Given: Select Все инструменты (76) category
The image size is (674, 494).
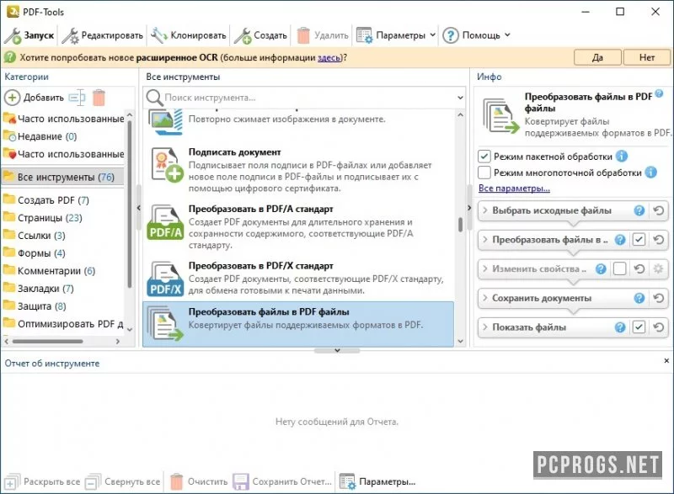Looking at the screenshot, I should pos(62,177).
